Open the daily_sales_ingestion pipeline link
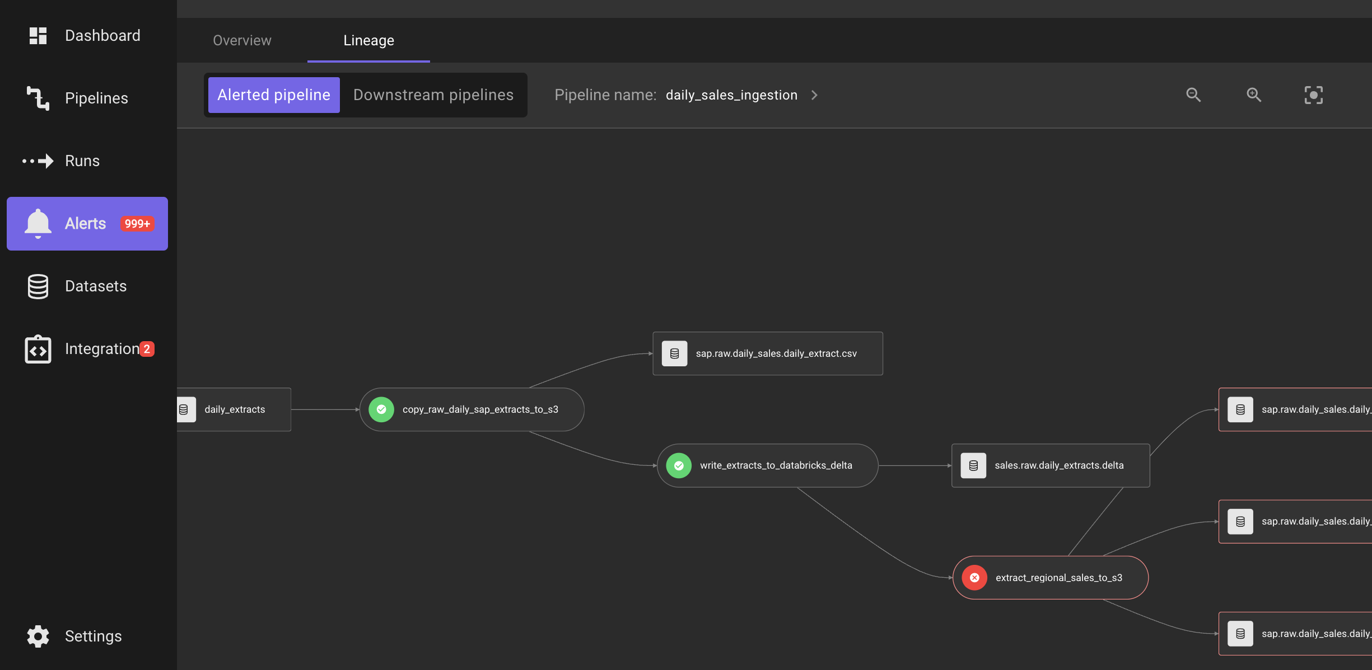The width and height of the screenshot is (1372, 670). (731, 95)
